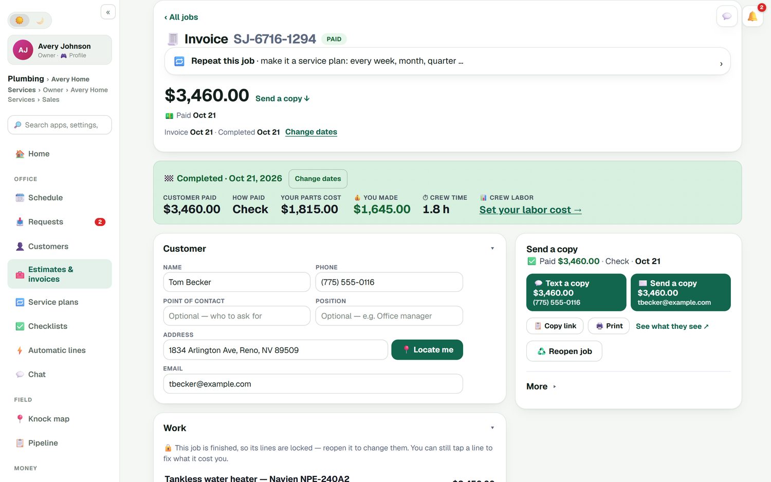The height and width of the screenshot is (482, 771).
Task: Open Chat in the sidebar
Action: pyautogui.click(x=60, y=375)
